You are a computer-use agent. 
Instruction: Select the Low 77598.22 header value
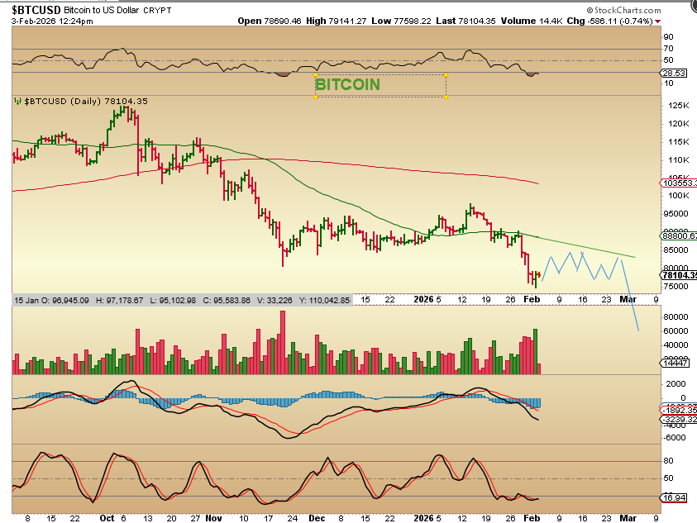click(401, 21)
